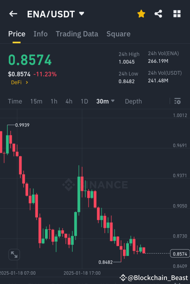Share the ENA/USDT chart
The height and width of the screenshot is (284, 190).
coord(158,14)
